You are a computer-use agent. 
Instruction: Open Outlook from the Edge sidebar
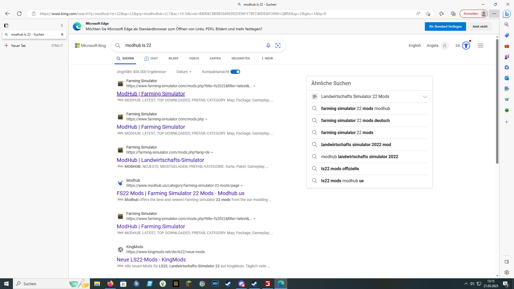[507, 78]
